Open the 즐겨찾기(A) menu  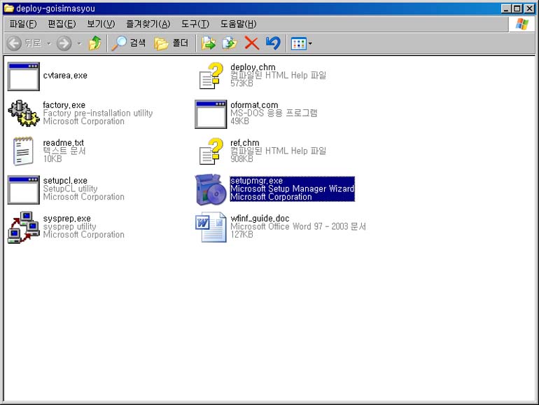click(x=148, y=24)
